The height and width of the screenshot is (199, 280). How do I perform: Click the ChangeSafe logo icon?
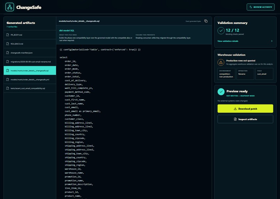(x=10, y=7)
